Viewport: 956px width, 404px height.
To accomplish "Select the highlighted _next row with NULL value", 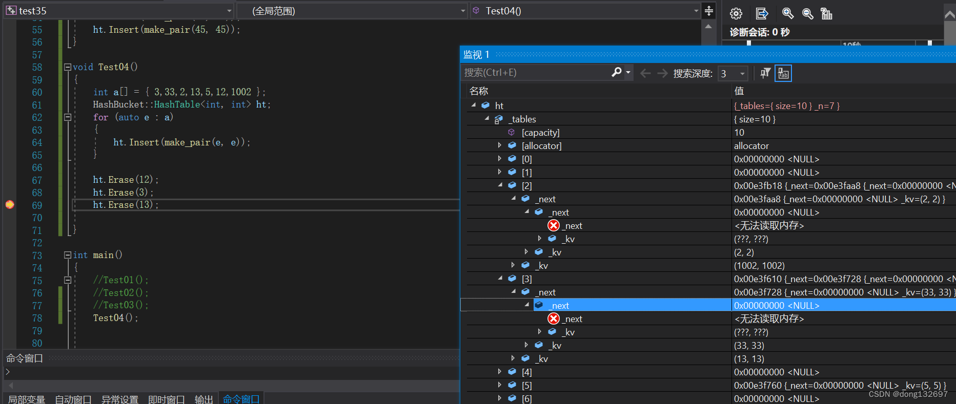I will (x=708, y=305).
